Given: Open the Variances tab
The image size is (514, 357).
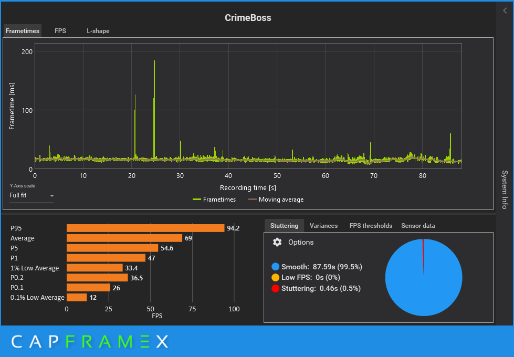Looking at the screenshot, I should click(323, 226).
